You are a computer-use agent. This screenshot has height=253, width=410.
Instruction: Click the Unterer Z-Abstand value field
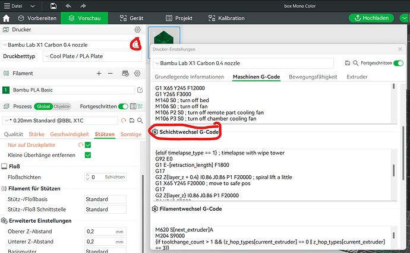point(105,242)
